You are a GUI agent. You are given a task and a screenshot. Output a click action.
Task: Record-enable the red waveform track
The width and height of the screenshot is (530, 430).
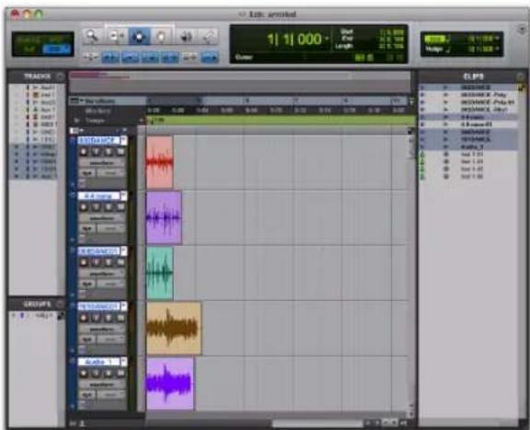pos(84,152)
